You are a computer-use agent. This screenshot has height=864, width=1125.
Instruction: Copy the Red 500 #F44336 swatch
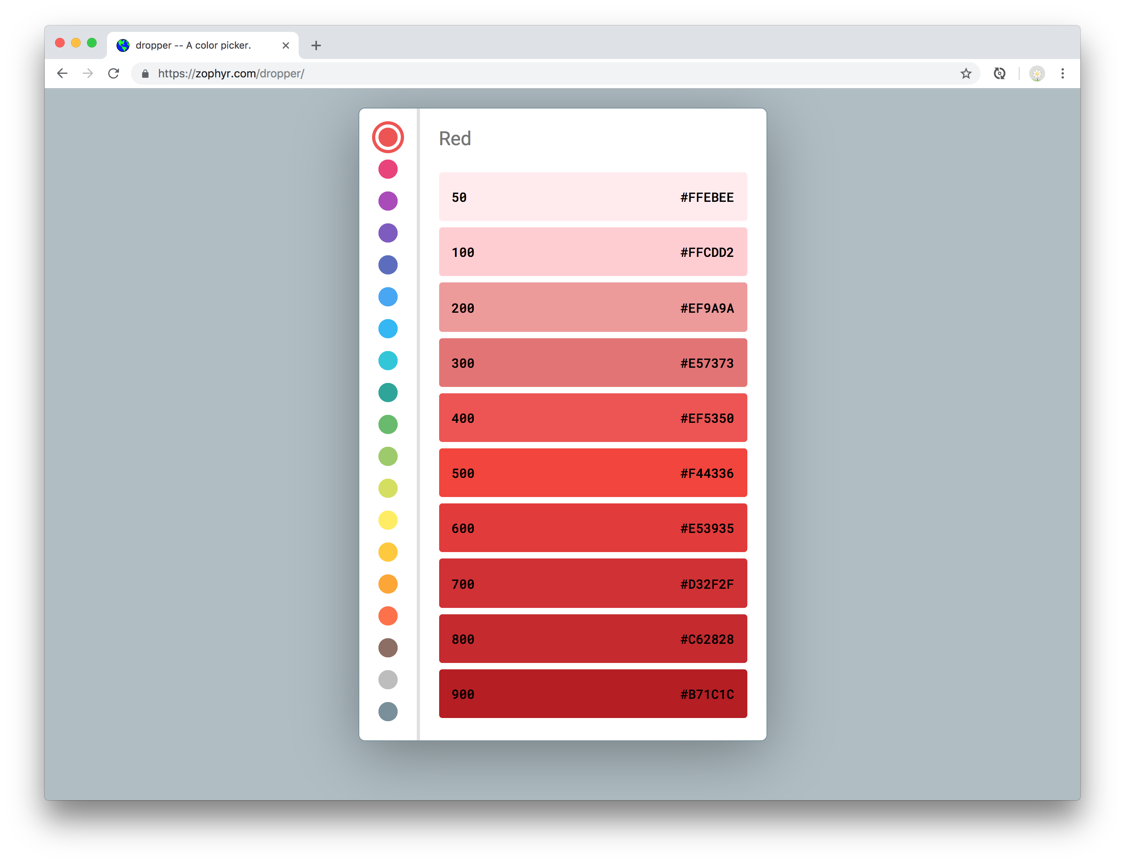coord(592,473)
